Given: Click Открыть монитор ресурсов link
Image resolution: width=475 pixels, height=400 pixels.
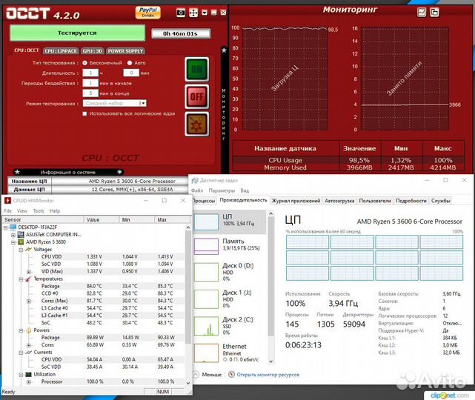Looking at the screenshot, I should coord(268,375).
